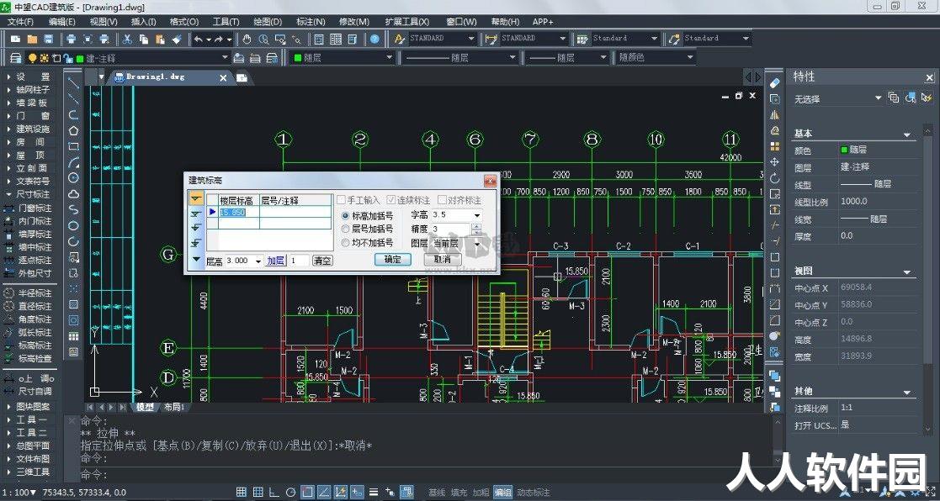940x501 pixels.
Task: Select the polygon drawing tool
Action: click(x=74, y=130)
